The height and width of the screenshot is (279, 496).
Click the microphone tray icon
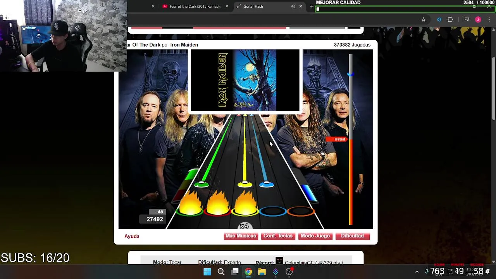427,272
